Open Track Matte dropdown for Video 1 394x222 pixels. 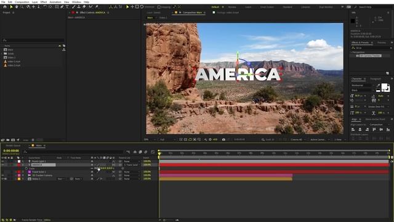tap(78, 179)
